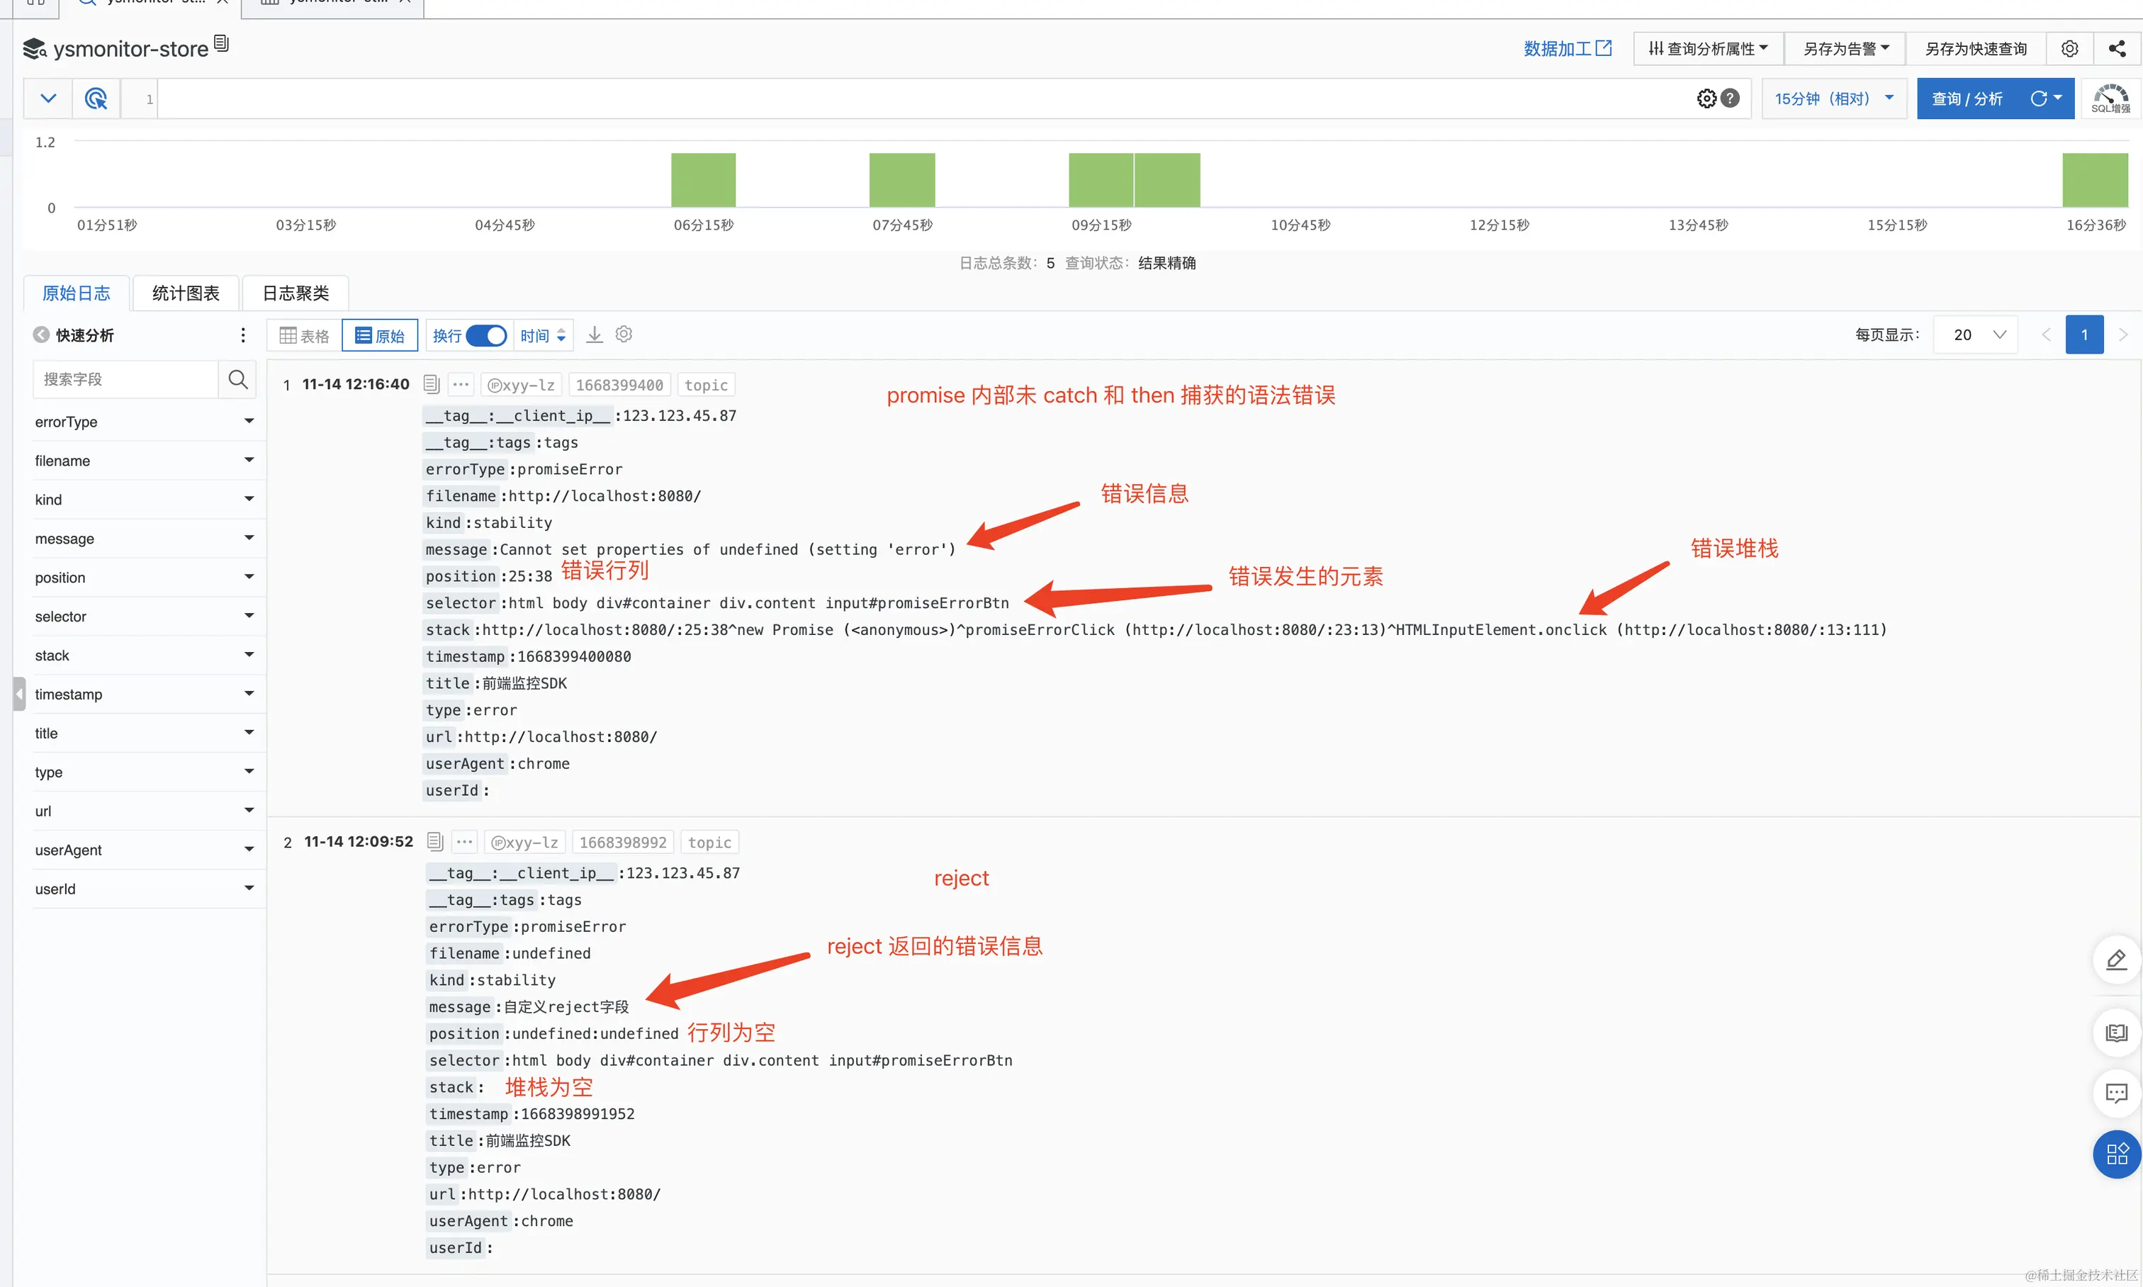Expand the errorType field in quick analysis
This screenshot has width=2143, height=1287.
tap(249, 422)
